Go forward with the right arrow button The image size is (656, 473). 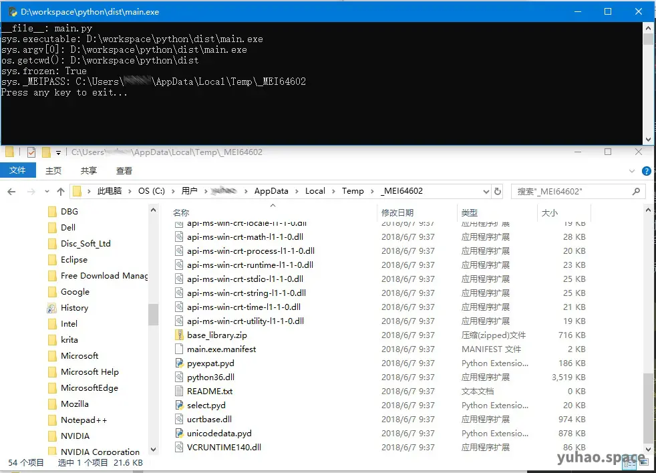point(31,192)
